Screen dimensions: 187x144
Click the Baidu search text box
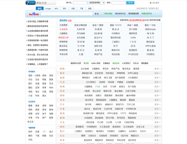[66, 14]
